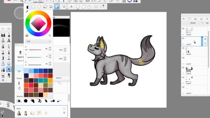
Task: Select the lasso selection tool
Action: click(45, 7)
